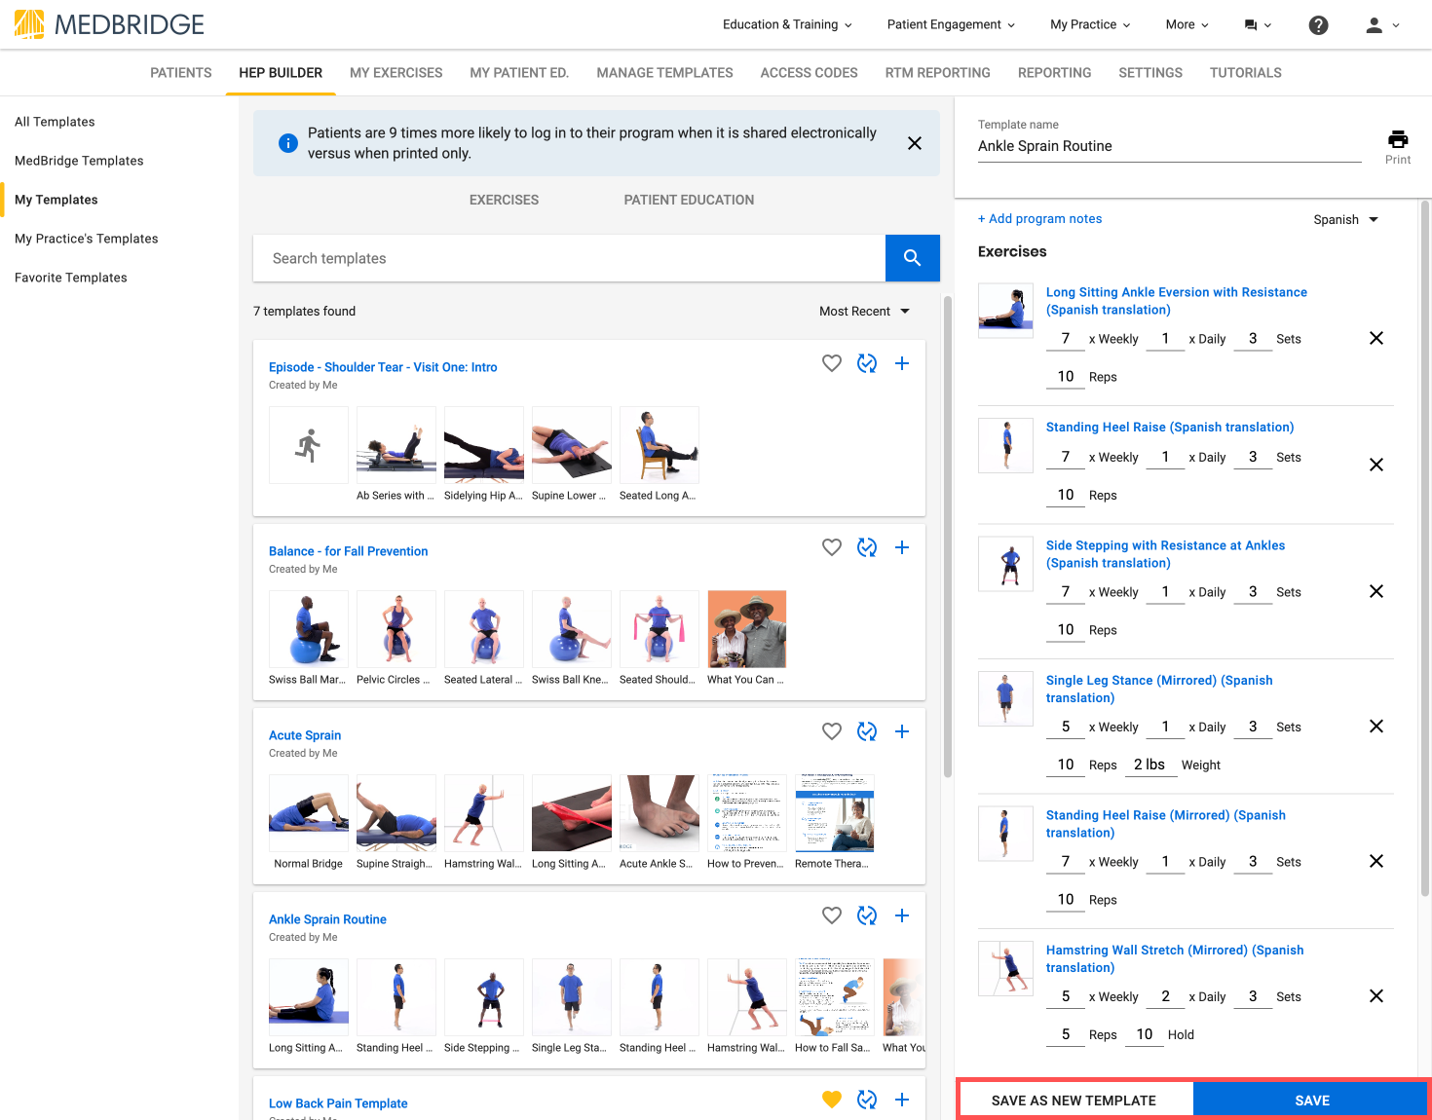
Task: Unfavorite the Low Back Pain Template
Action: (x=832, y=1100)
